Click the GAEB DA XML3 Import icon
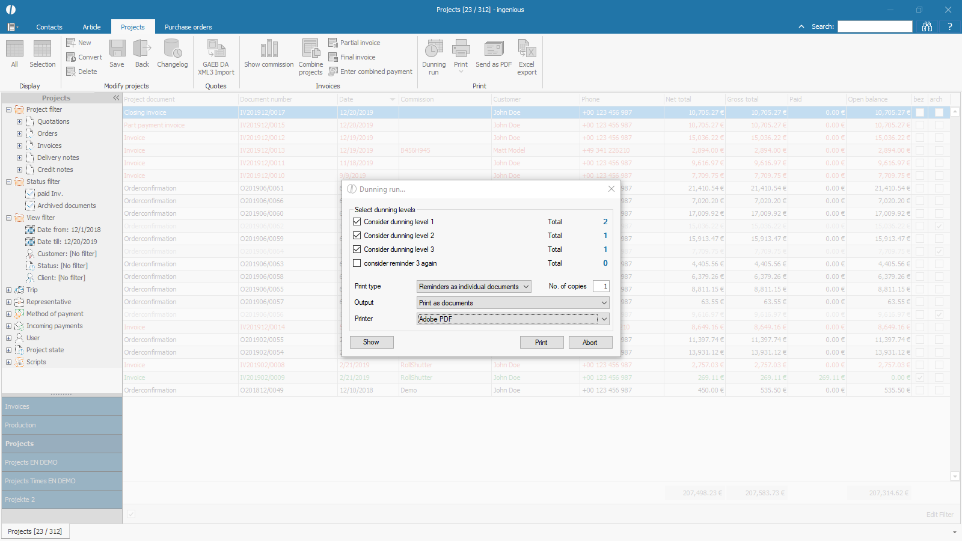The height and width of the screenshot is (541, 962). tap(216, 49)
